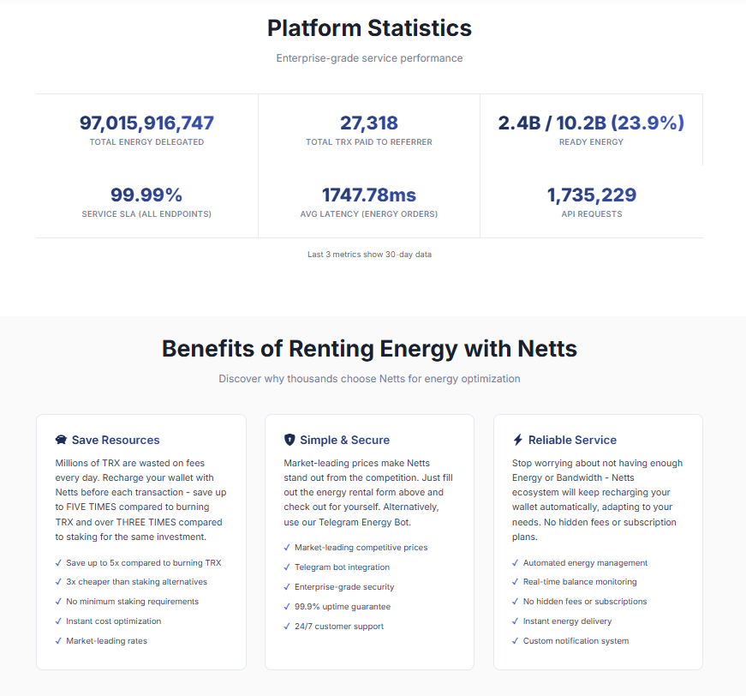Viewport: 746px width, 696px height.
Task: Click the Total Energy Delegated value
Action: (x=146, y=123)
